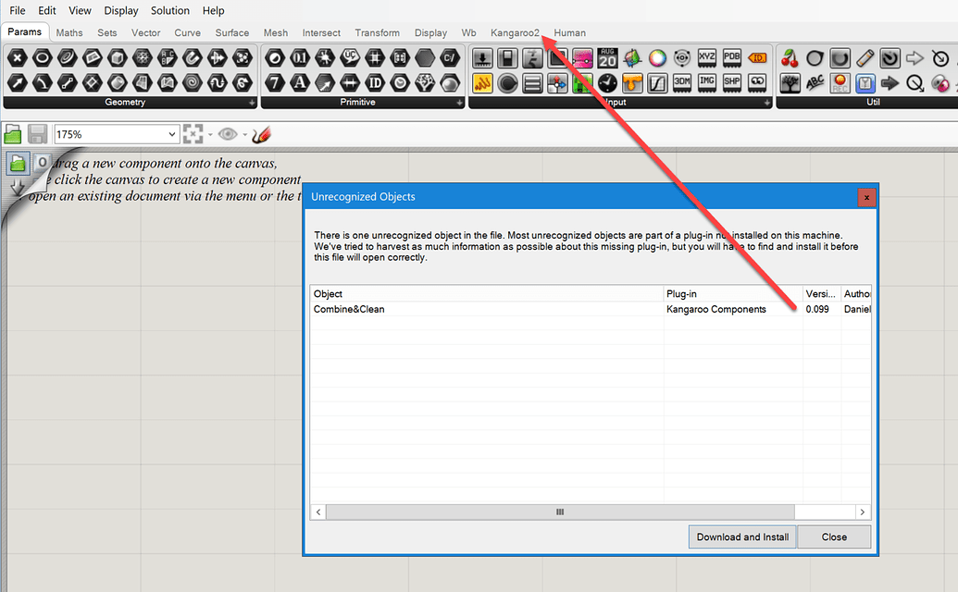Click the Save floppy disk icon
The height and width of the screenshot is (592, 958).
[37, 133]
